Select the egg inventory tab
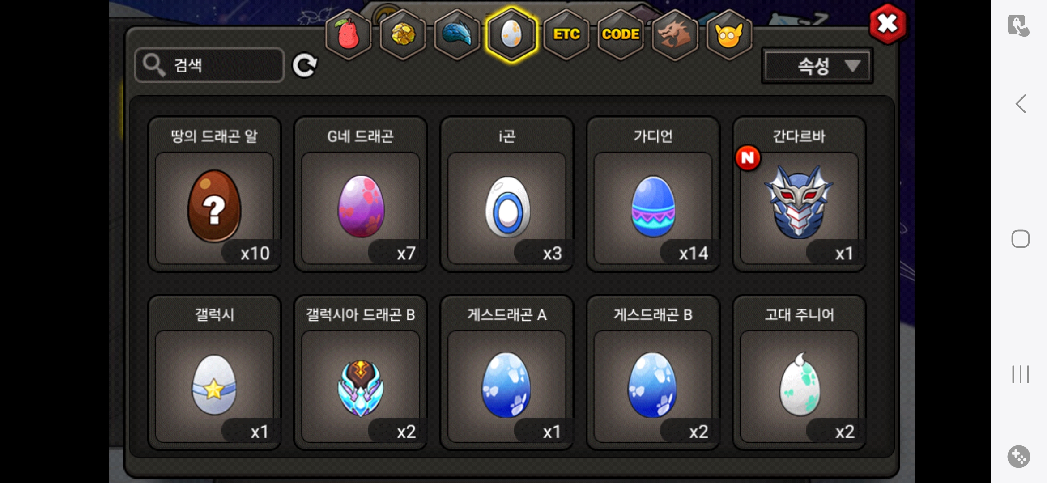This screenshot has height=483, width=1047. point(511,34)
